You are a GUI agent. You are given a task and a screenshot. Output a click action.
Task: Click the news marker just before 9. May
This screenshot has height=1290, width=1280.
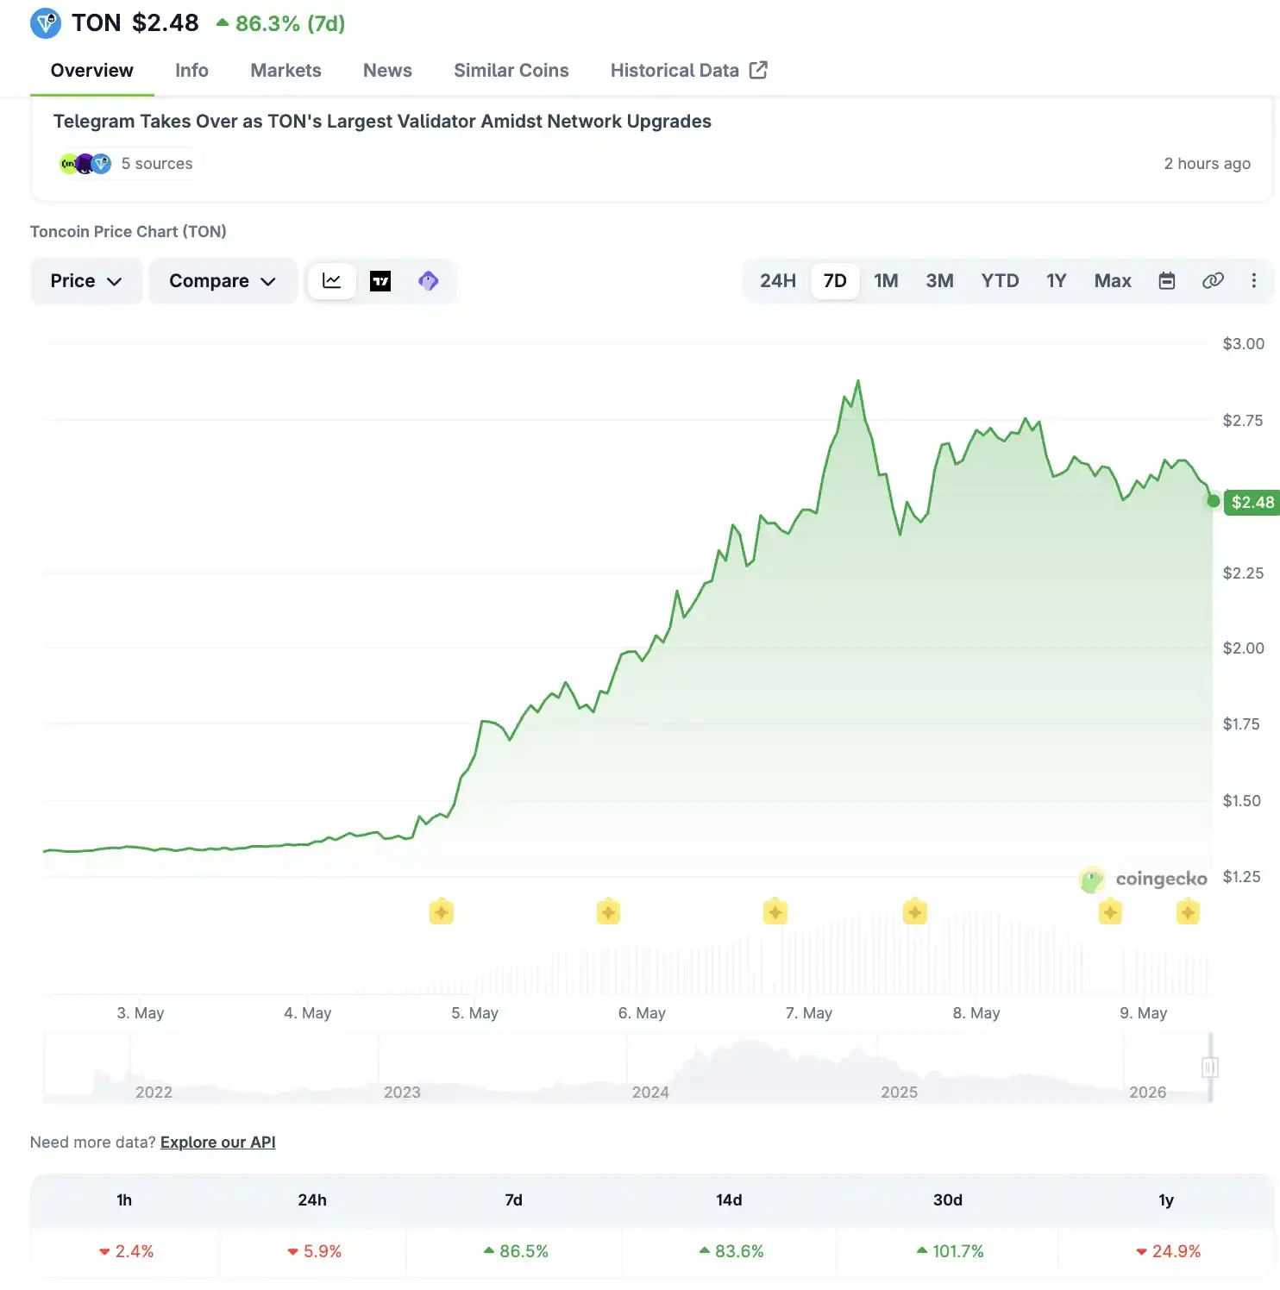coord(1110,911)
